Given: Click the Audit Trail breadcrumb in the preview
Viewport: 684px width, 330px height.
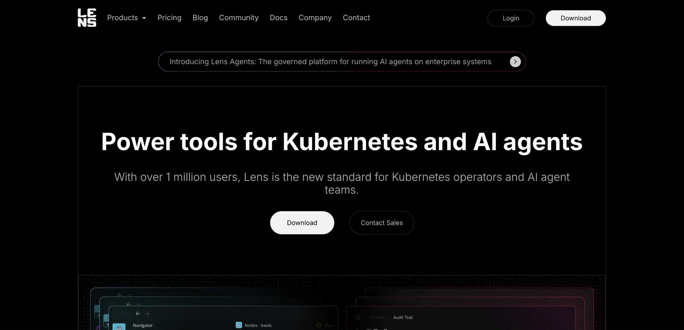Looking at the screenshot, I should coord(403,317).
